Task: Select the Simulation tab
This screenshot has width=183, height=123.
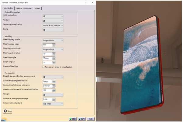Action: click(x=9, y=8)
